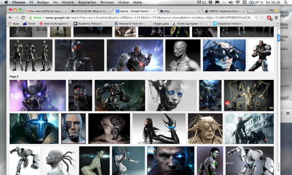The width and height of the screenshot is (292, 175).
Task: Click the red Opera-style extension icon
Action: pyautogui.click(x=269, y=18)
